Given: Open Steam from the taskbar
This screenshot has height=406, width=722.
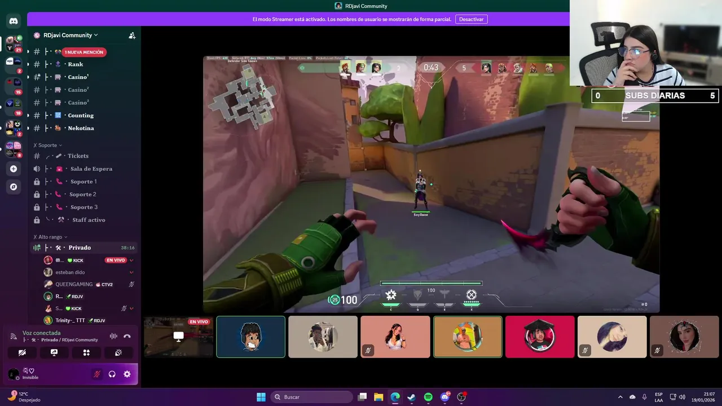Looking at the screenshot, I should click(412, 397).
